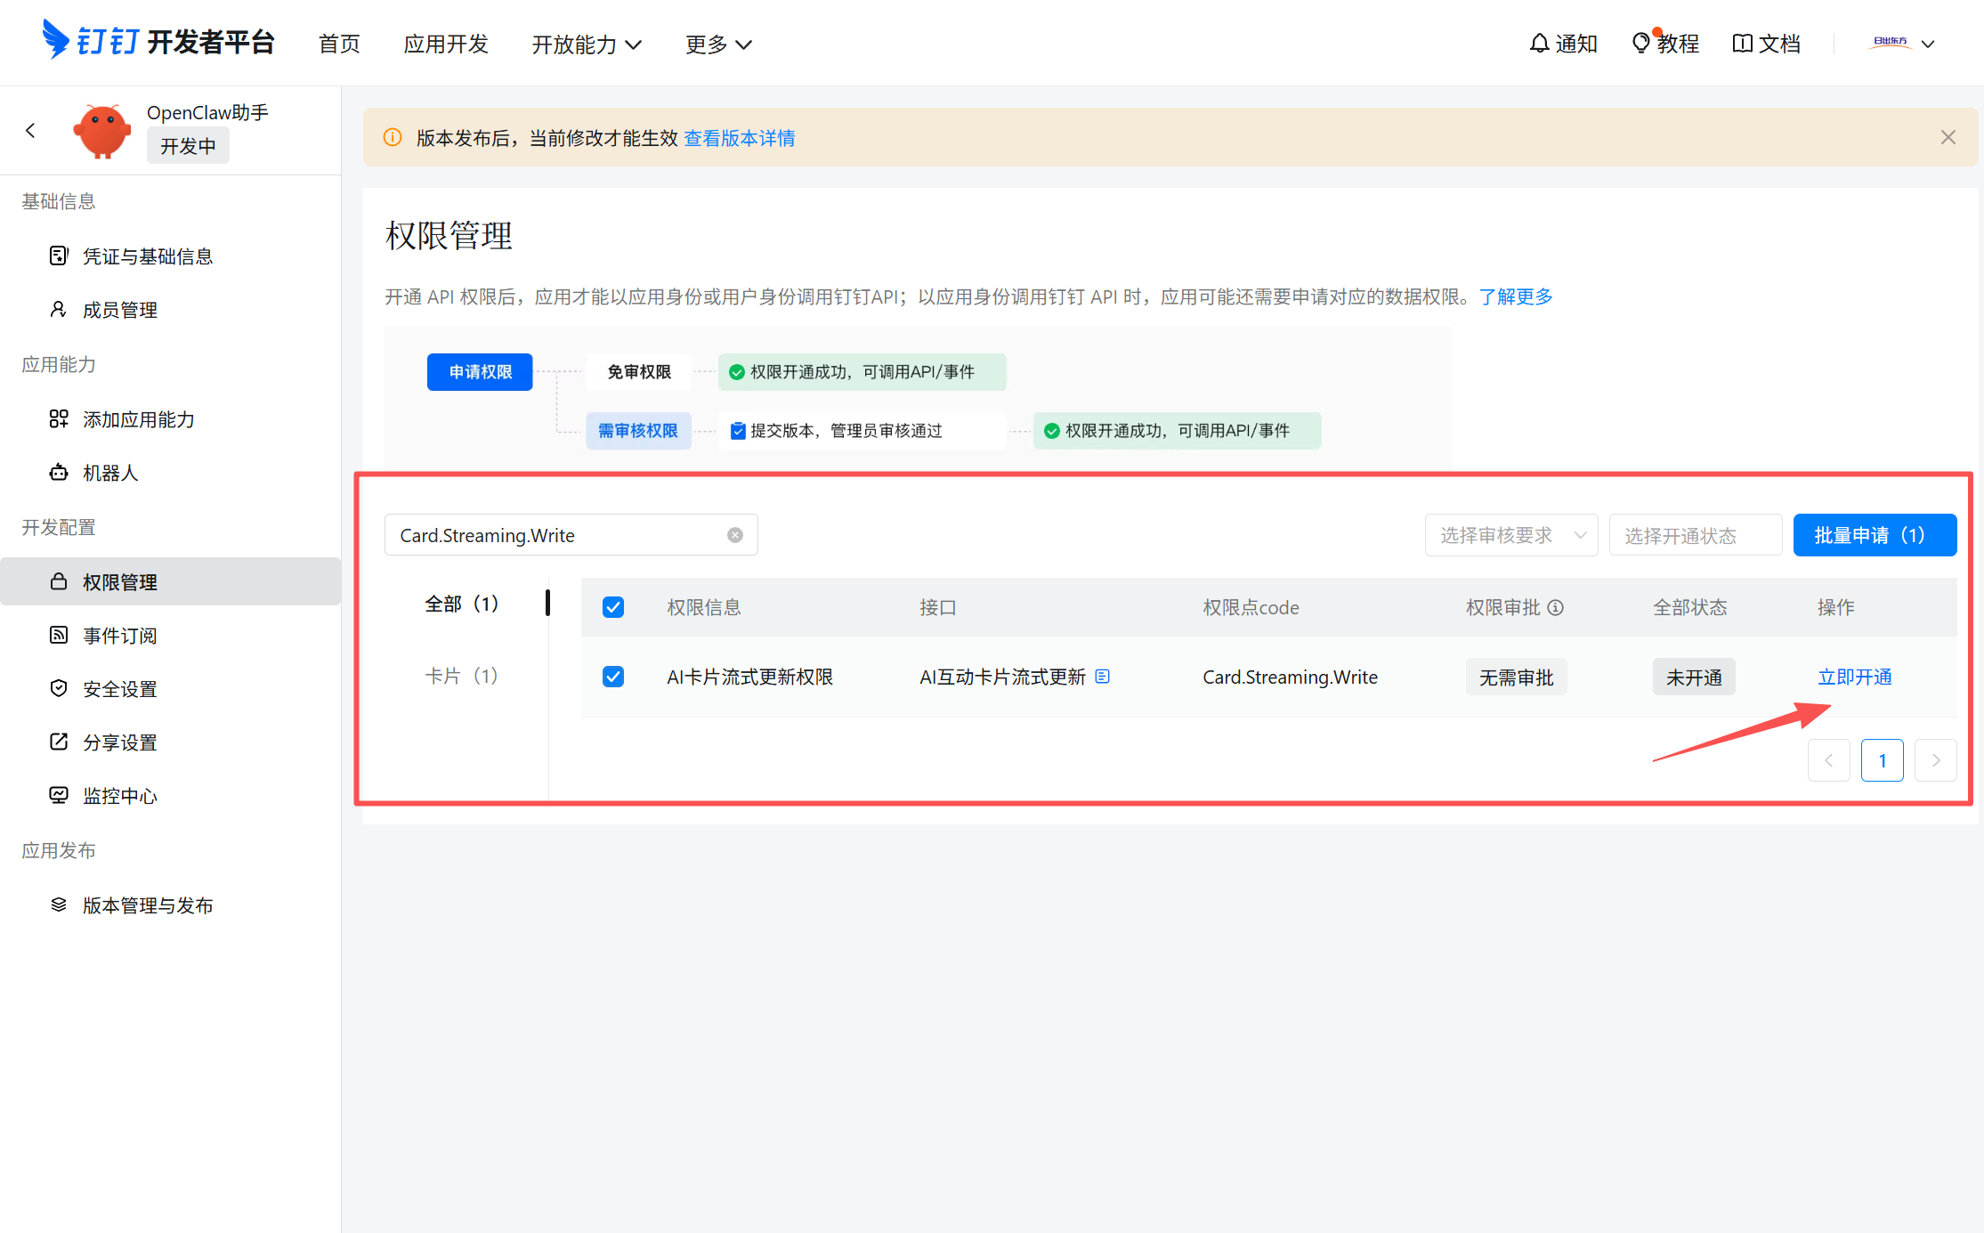
Task: Click the 事件订阅 event subscription icon
Action: 58,635
